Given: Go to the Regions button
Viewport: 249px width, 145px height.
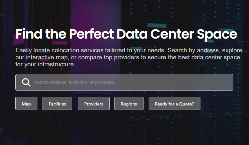Looking at the screenshot, I should point(129,104).
